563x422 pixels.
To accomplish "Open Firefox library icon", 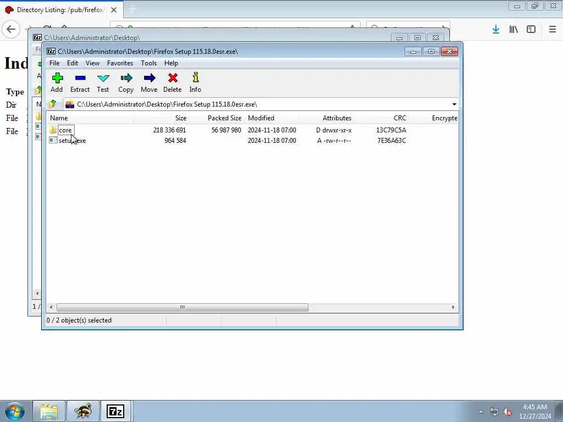I will tap(514, 30).
